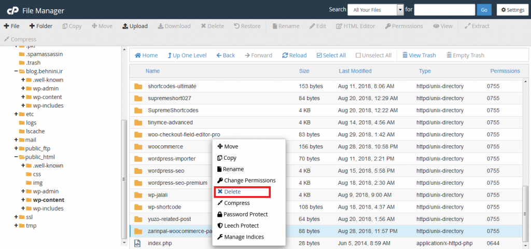
Task: Sort by Size column header
Action: [304, 71]
